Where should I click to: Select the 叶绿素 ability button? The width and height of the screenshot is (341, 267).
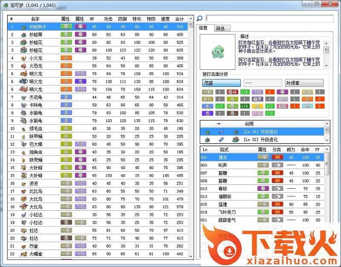tap(304, 83)
